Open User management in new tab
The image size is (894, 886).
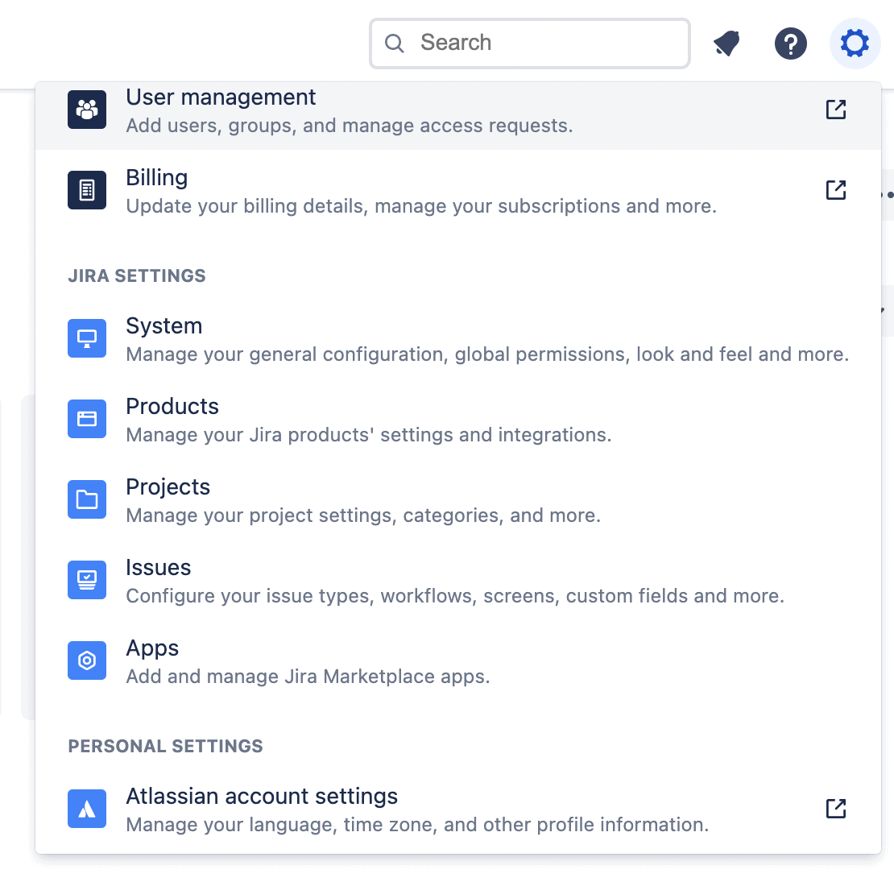[836, 109]
